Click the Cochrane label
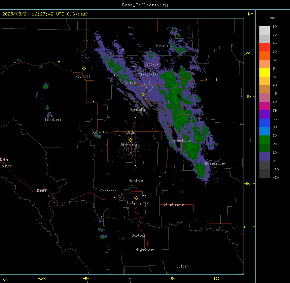Image resolution: width=290 pixels, height=283 pixels. point(108,191)
